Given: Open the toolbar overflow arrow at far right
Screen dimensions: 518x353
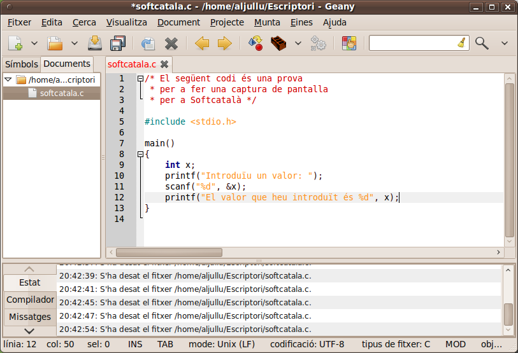Looking at the screenshot, I should [x=504, y=43].
